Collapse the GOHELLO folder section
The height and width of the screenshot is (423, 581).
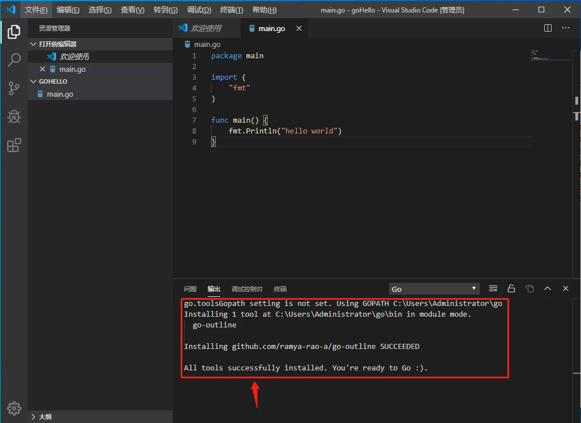(100, 81)
